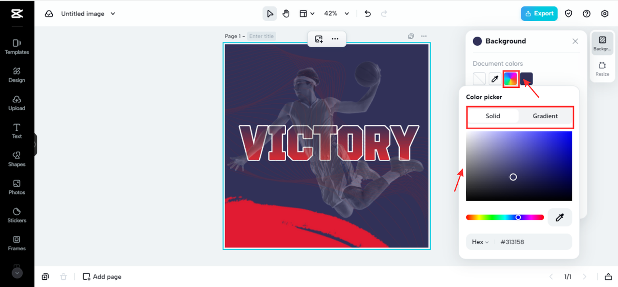Open the layout options dropdown

tap(307, 14)
